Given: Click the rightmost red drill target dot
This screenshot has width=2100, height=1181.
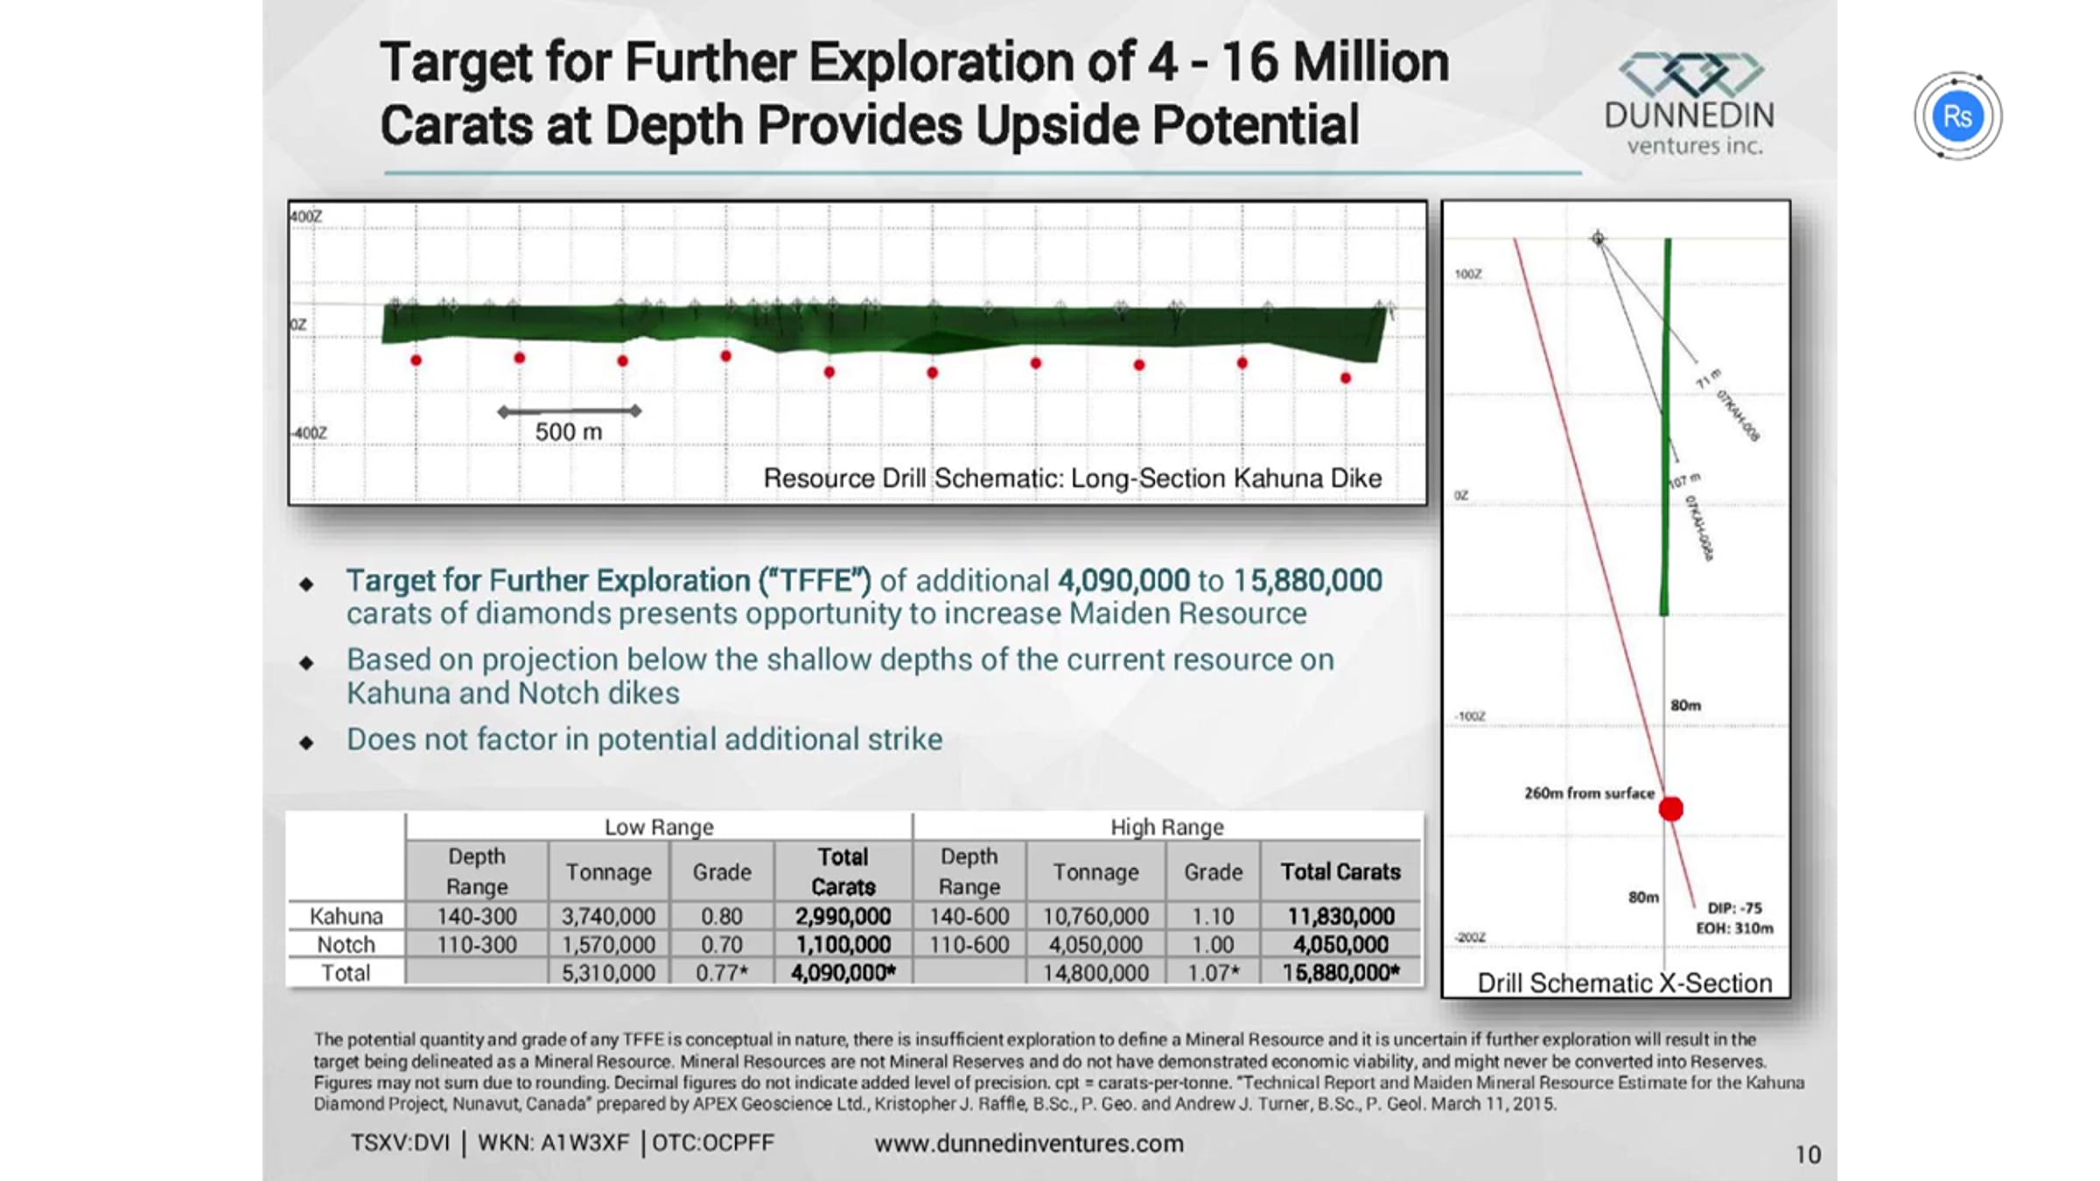Looking at the screenshot, I should 1346,378.
